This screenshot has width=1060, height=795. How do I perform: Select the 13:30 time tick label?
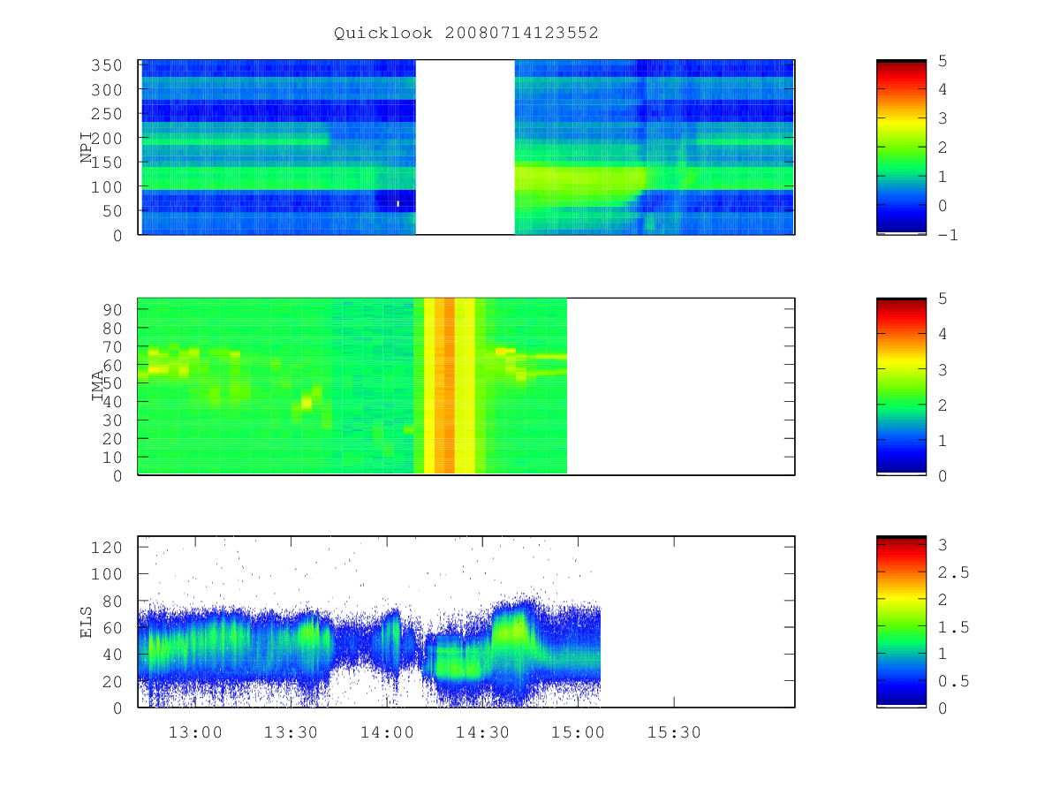point(291,732)
